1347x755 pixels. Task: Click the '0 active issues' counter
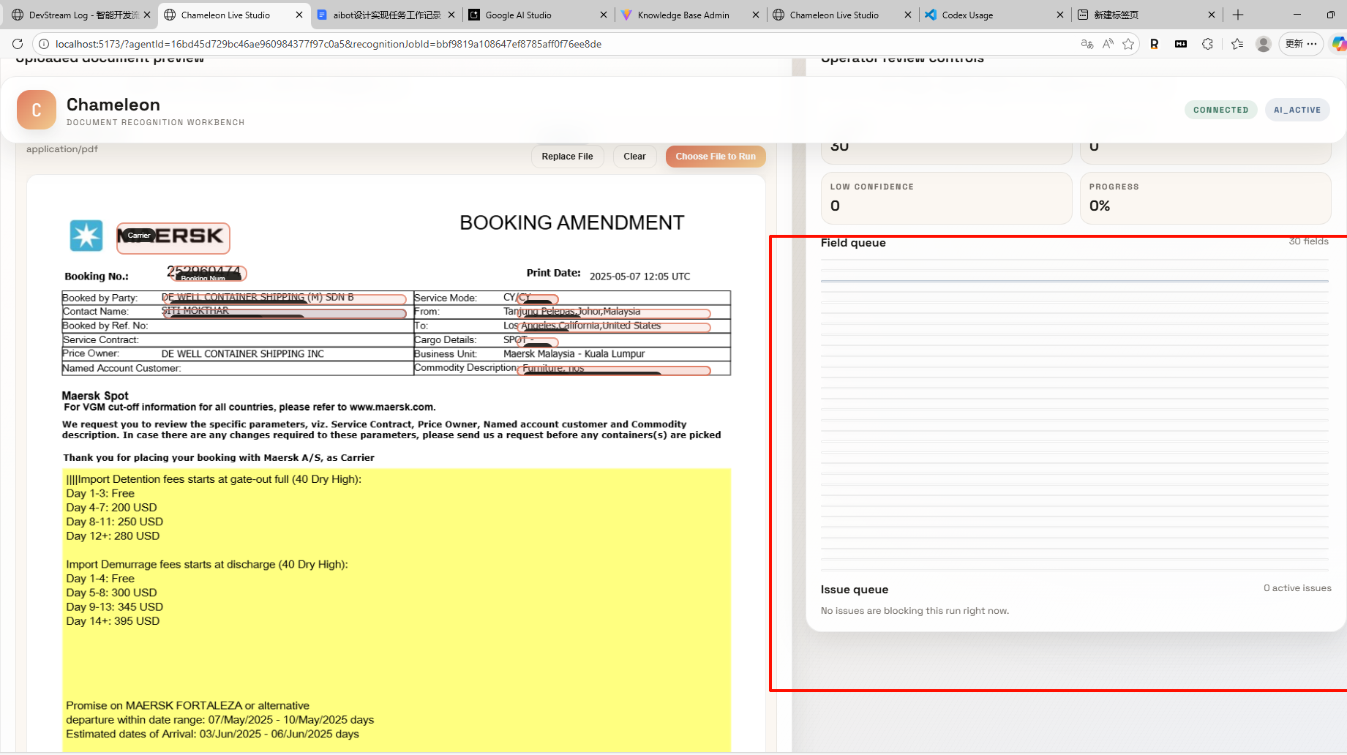coord(1297,588)
